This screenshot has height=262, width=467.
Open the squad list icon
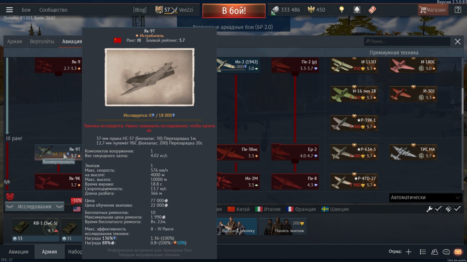coord(422,252)
